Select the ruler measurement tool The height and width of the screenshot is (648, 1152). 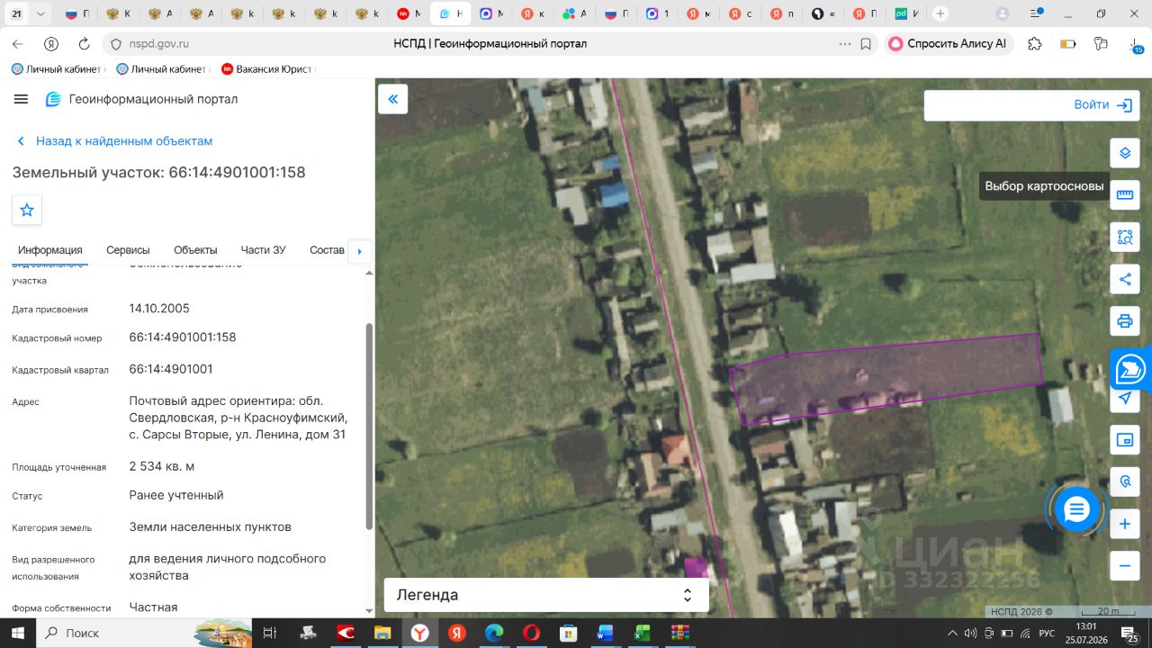[1125, 195]
